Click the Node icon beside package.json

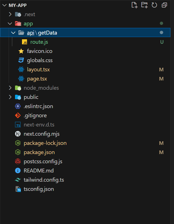(18, 152)
